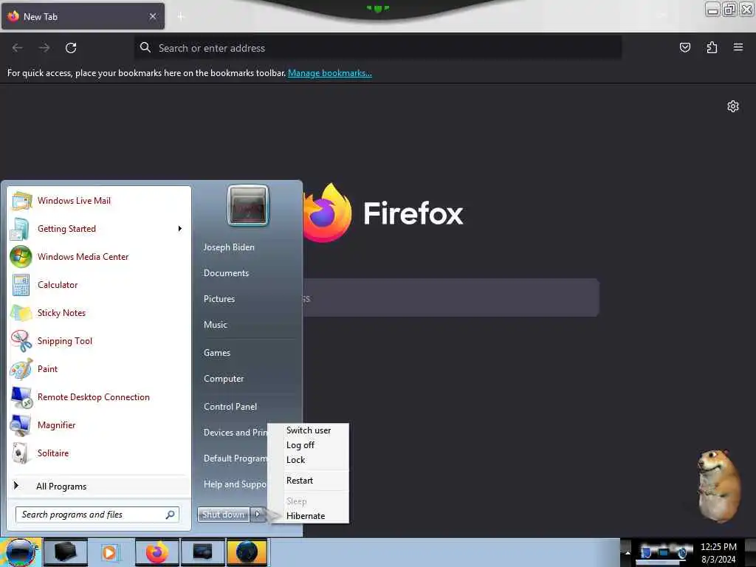Open Computer from Start menu

(224, 379)
